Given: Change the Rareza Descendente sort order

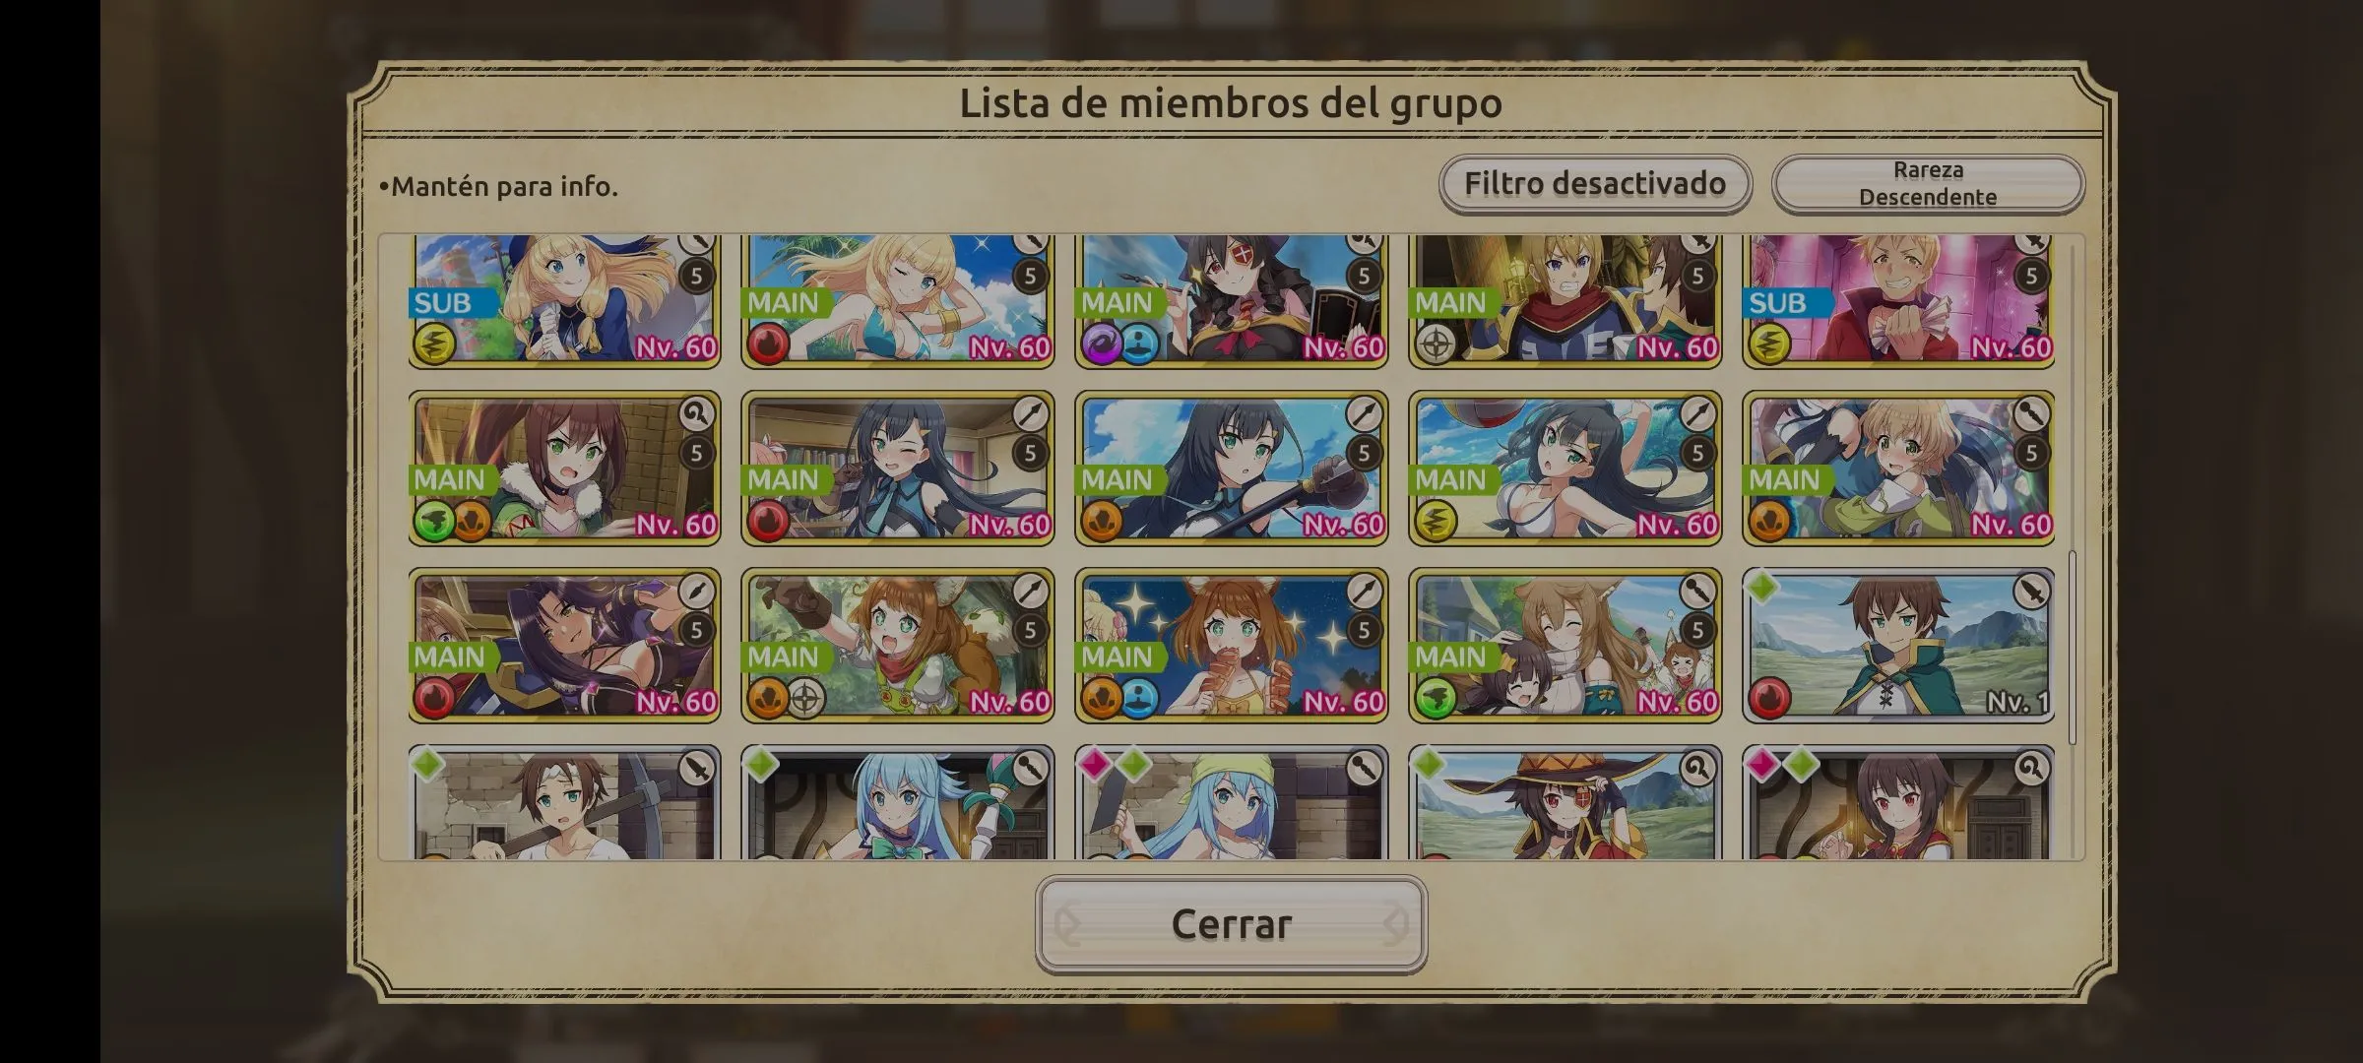Looking at the screenshot, I should (1928, 184).
